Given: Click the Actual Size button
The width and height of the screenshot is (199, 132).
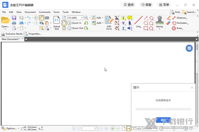Looking at the screenshot, I should click(x=57, y=23).
